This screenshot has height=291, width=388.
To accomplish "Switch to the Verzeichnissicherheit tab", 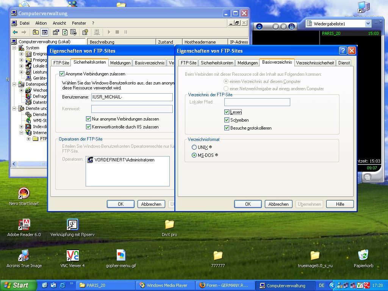I will coord(314,63).
